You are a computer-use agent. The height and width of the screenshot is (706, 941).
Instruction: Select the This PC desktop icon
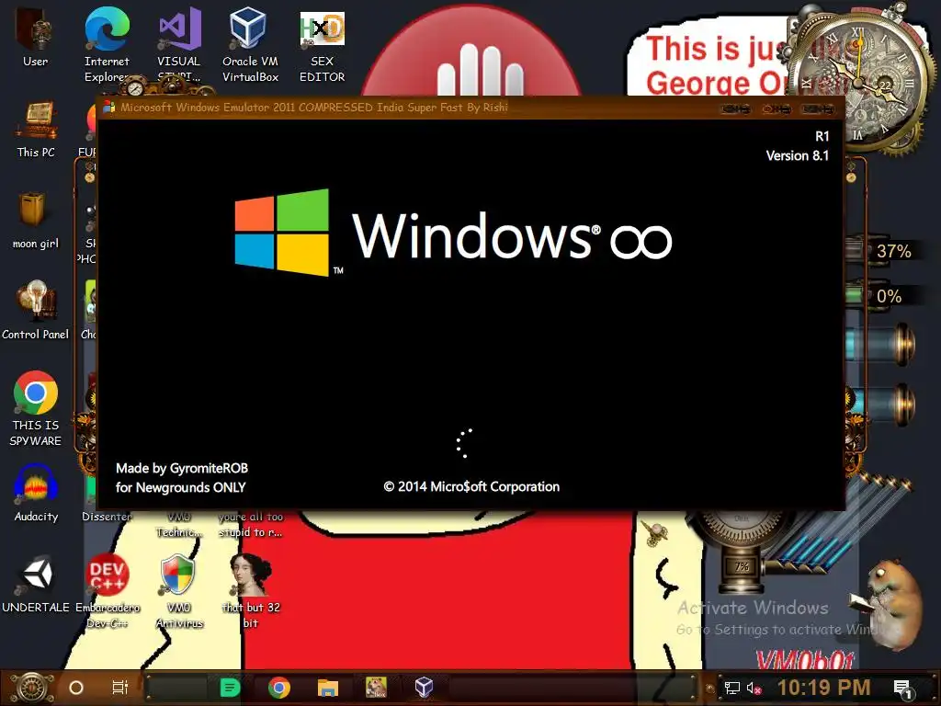(36, 129)
